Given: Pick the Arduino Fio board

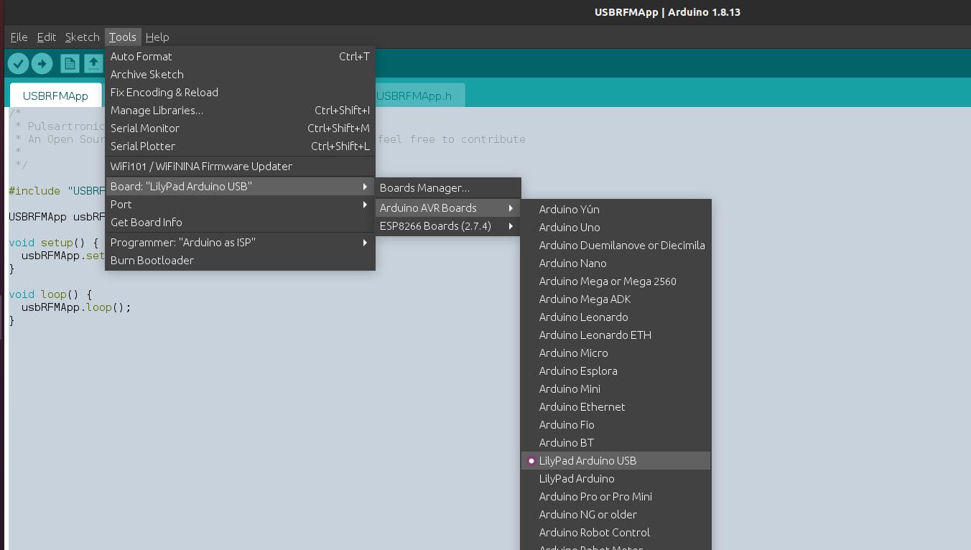Looking at the screenshot, I should click(616, 425).
